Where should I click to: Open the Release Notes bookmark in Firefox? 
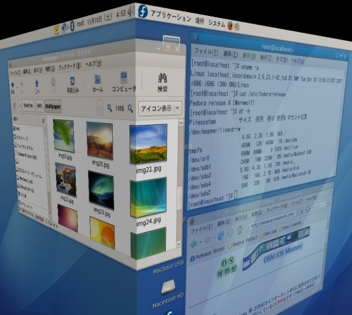click(x=207, y=254)
